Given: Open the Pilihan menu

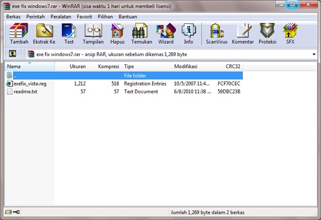Looking at the screenshot, I should coord(105,16).
